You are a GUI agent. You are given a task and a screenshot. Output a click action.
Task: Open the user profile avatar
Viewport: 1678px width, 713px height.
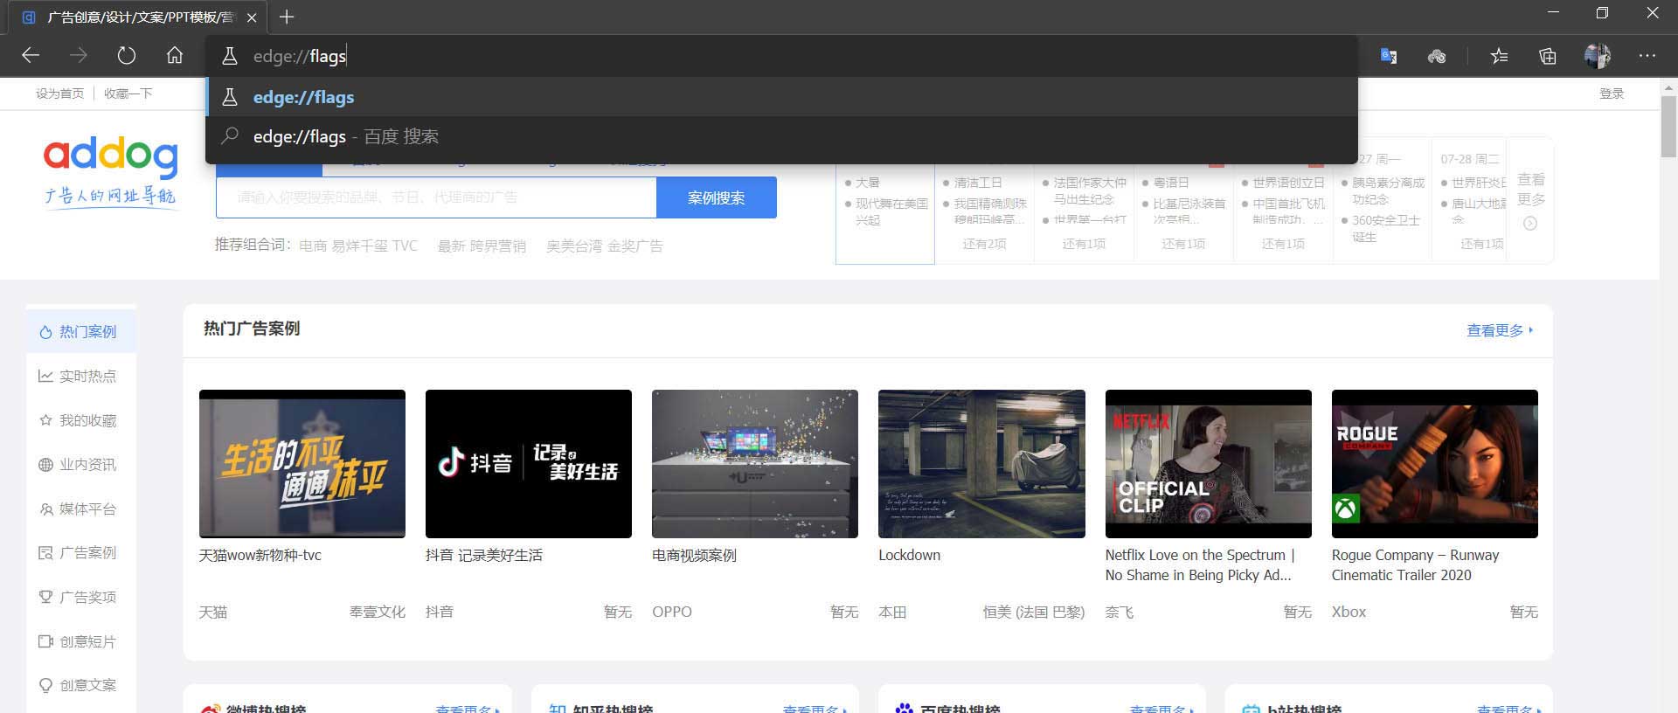(x=1597, y=56)
